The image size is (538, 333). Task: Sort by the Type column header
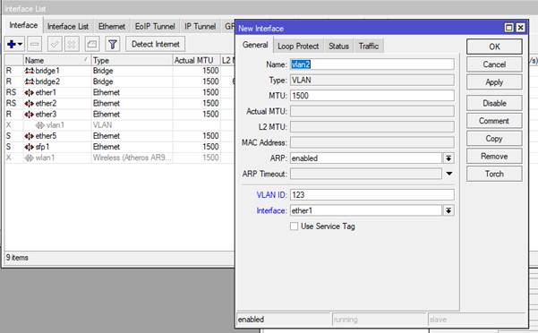point(132,60)
